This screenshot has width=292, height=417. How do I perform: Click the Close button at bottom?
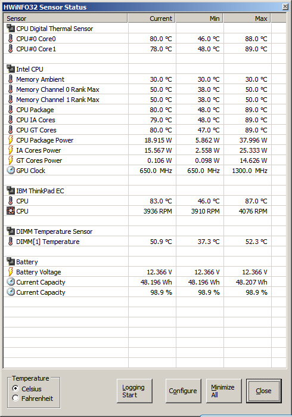coord(263,391)
